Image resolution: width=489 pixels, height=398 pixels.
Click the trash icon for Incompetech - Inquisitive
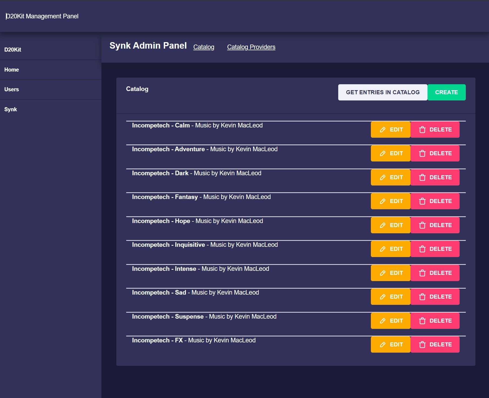click(422, 249)
